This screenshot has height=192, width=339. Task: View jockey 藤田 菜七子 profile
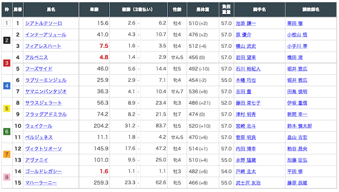(248, 103)
